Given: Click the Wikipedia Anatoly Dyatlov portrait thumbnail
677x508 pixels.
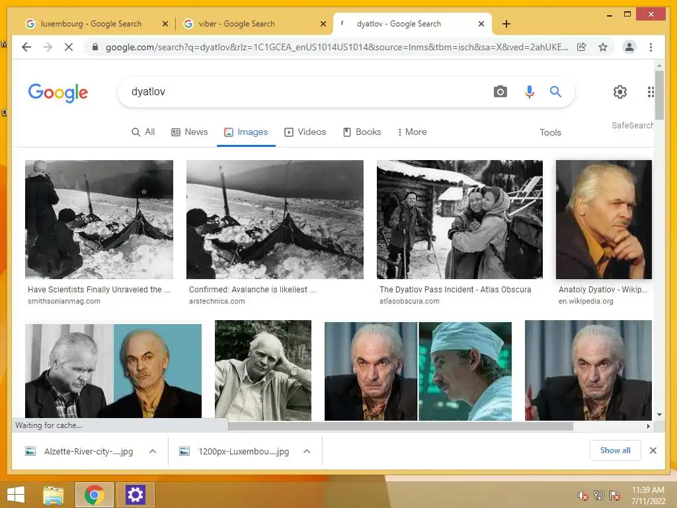Looking at the screenshot, I should click(x=604, y=220).
